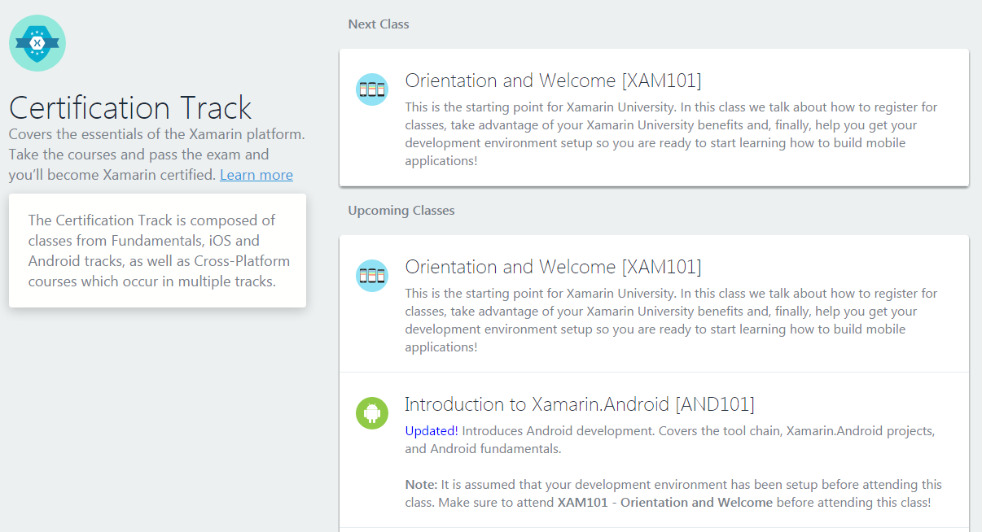Image resolution: width=982 pixels, height=532 pixels.
Task: Click the green Android robot icon
Action: click(x=372, y=413)
